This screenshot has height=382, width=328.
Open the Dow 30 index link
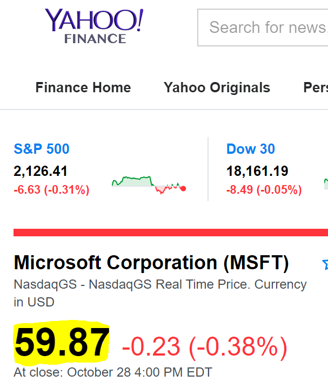tap(251, 149)
